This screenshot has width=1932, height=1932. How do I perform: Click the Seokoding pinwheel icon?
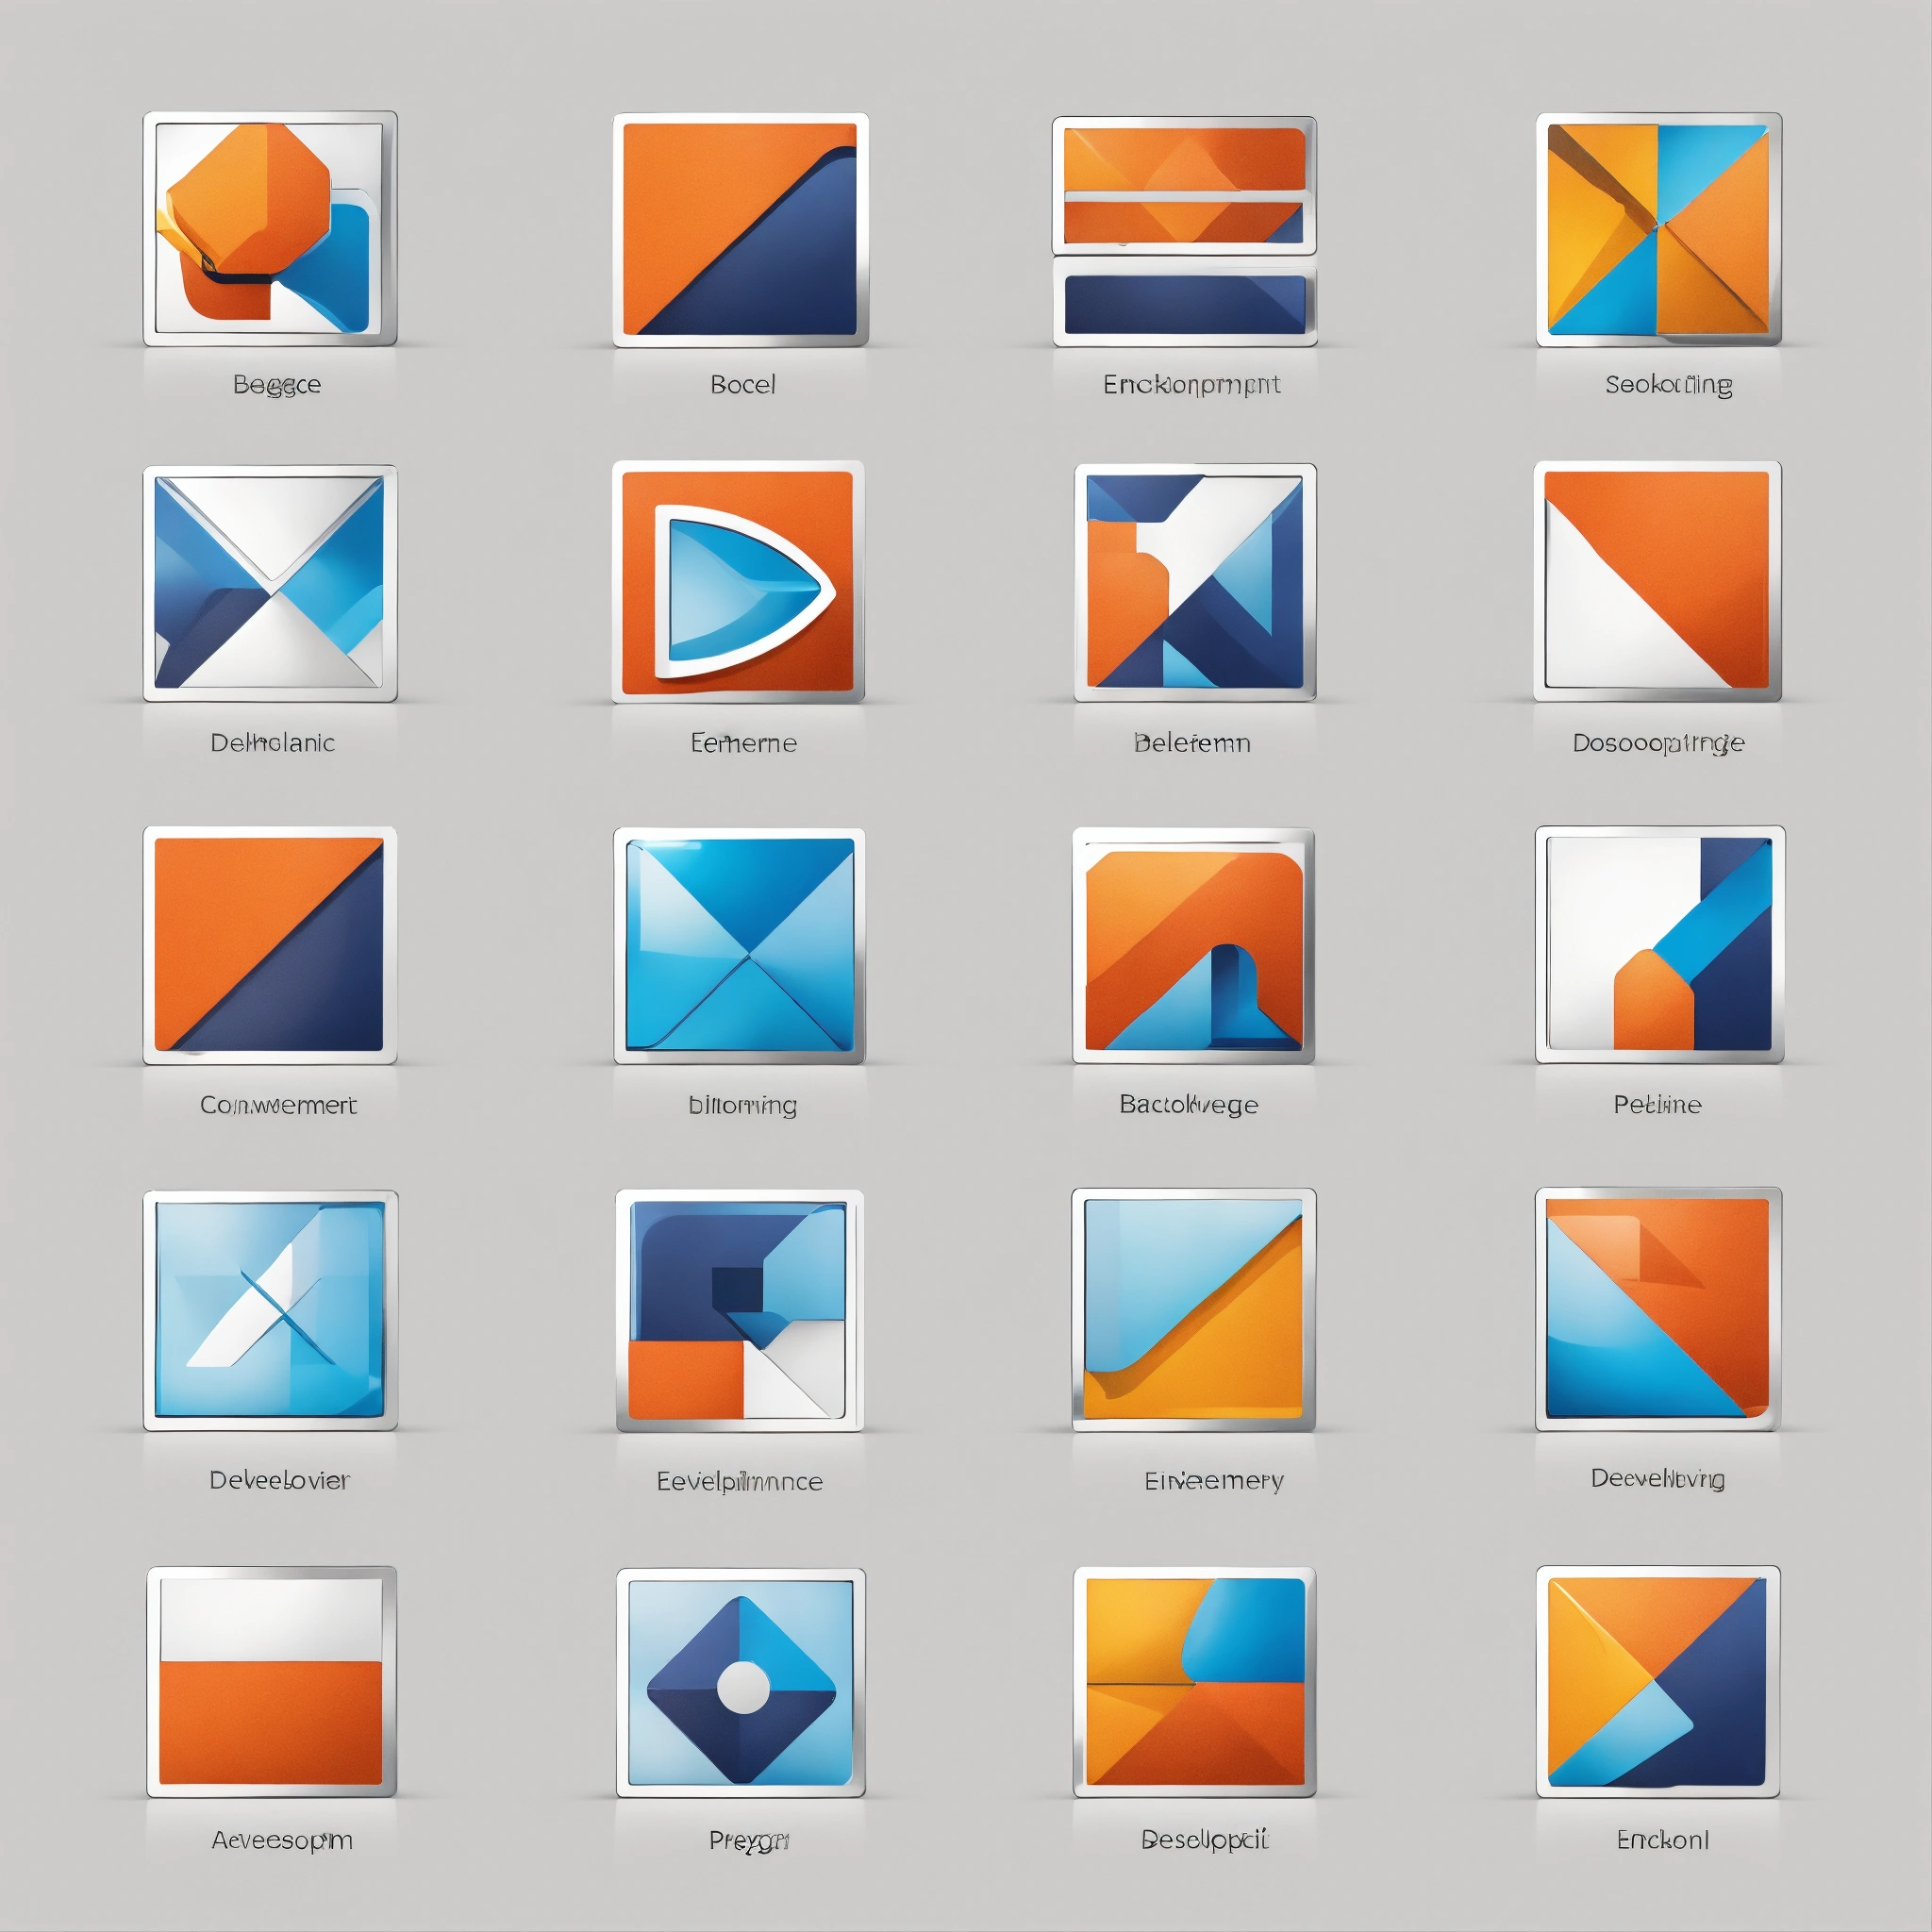pos(1658,230)
